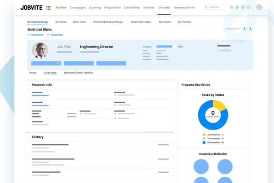Viewport: 274px width, 183px height.
Task: Click the Engineering Director job title
Action: pyautogui.click(x=96, y=47)
